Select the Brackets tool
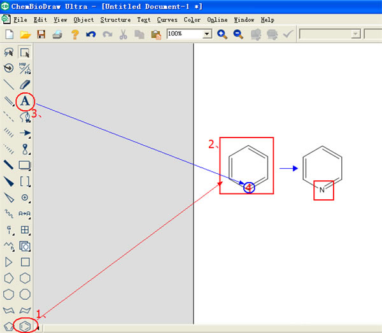 (x=25, y=181)
